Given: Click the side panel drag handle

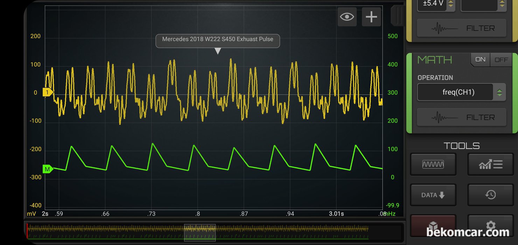Looking at the screenshot, I should tap(398, 15).
